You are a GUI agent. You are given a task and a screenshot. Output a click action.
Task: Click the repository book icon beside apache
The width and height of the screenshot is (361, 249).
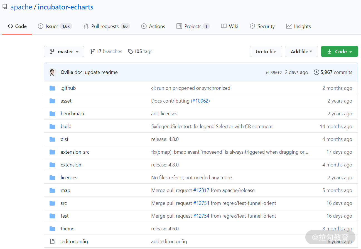click(4, 7)
